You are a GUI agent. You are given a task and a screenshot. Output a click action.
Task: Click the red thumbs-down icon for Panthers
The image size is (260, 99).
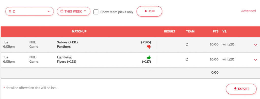pos(149,47)
